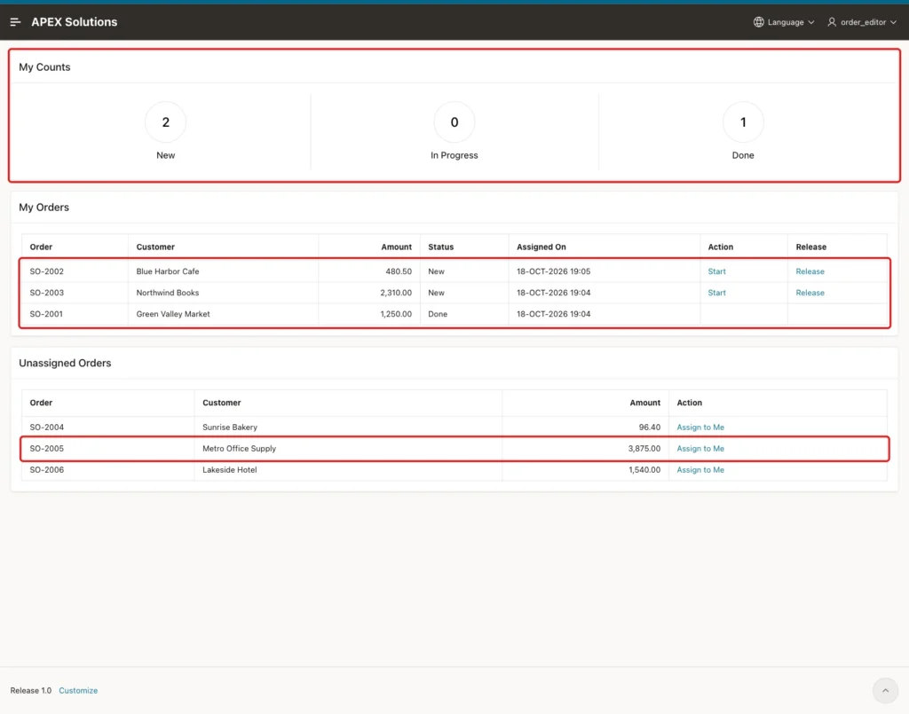This screenshot has width=909, height=714.
Task: Select the SO-2003 order number cell
Action: point(47,293)
